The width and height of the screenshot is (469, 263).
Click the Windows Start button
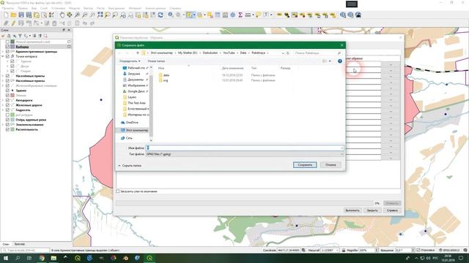coord(6,258)
